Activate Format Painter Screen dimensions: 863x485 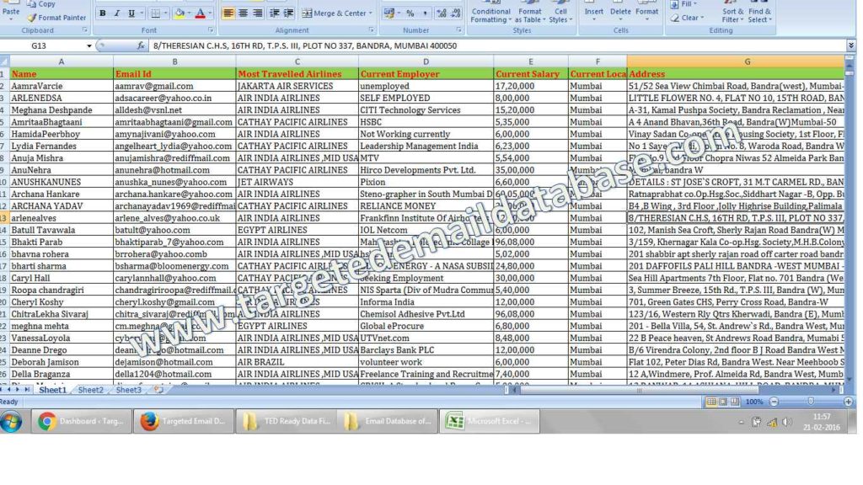(x=57, y=18)
